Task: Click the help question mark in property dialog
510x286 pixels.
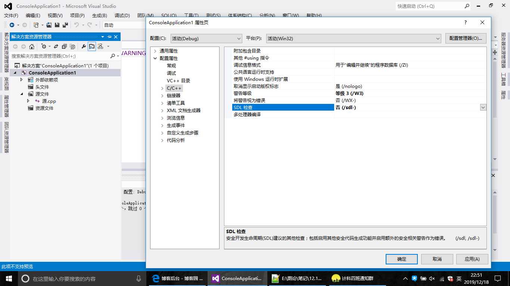Action: tap(465, 22)
